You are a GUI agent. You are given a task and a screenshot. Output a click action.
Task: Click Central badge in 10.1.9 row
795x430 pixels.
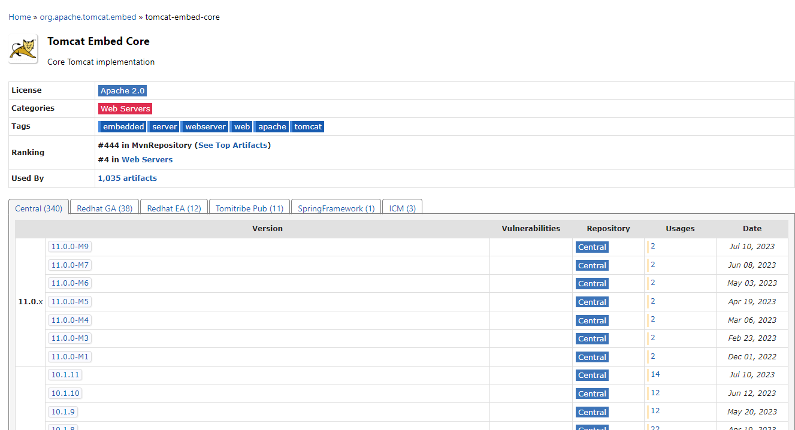point(592,412)
